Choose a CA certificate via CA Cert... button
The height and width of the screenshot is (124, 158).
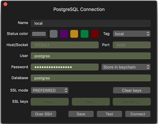point(132,102)
